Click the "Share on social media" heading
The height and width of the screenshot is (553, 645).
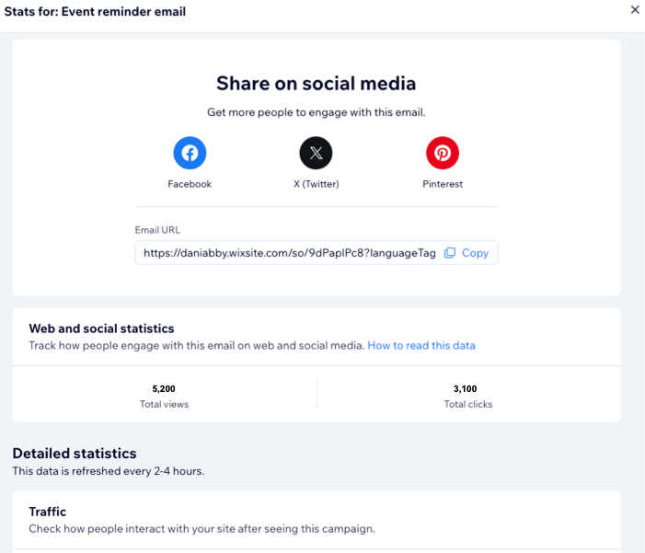316,84
